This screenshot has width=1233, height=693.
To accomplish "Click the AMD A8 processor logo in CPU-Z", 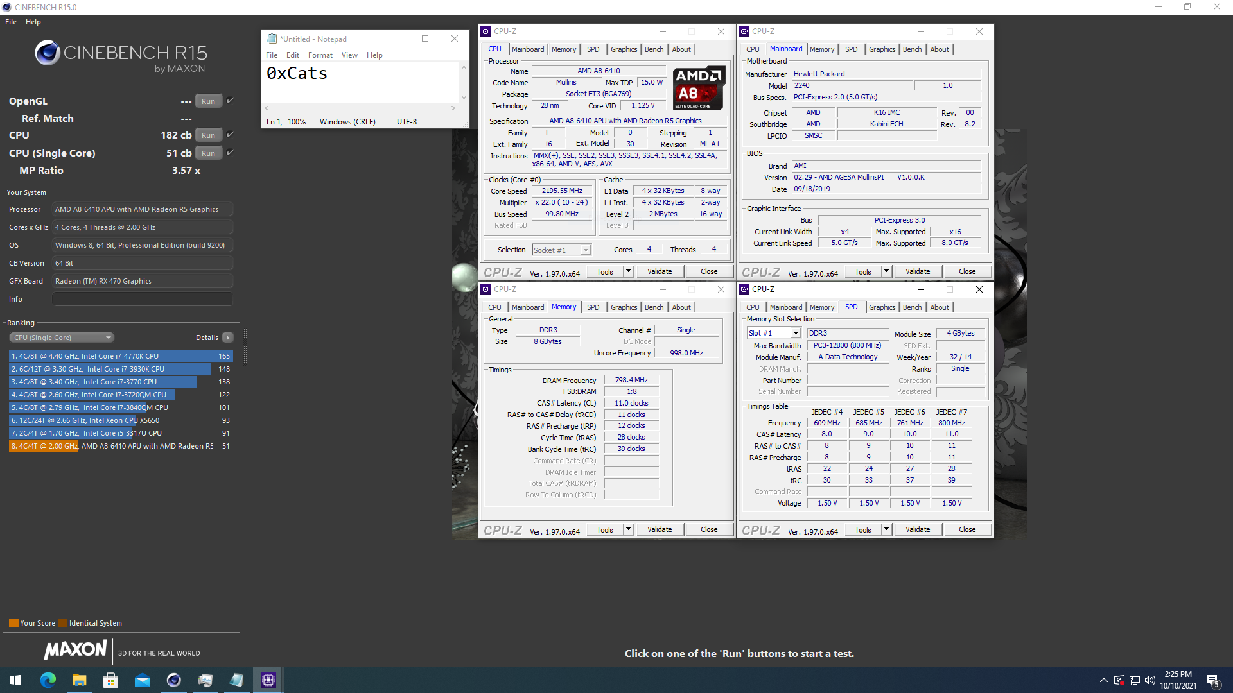I will (x=699, y=89).
